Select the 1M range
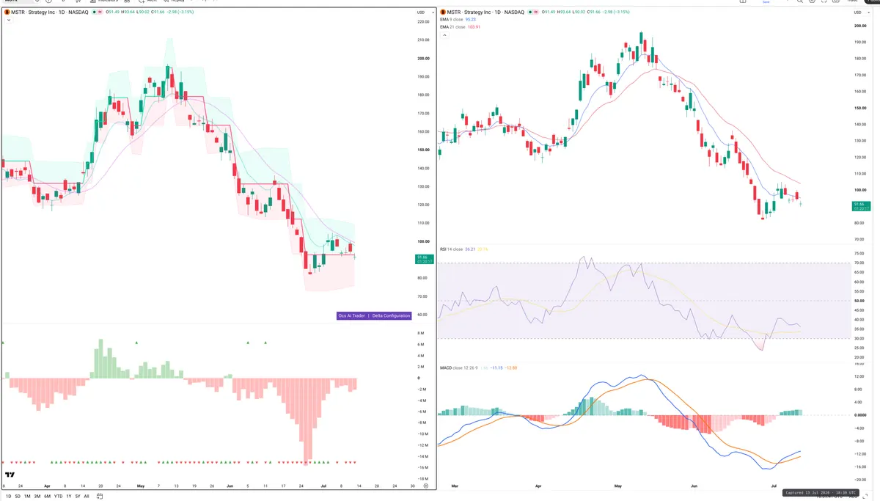880x501 pixels. click(27, 496)
